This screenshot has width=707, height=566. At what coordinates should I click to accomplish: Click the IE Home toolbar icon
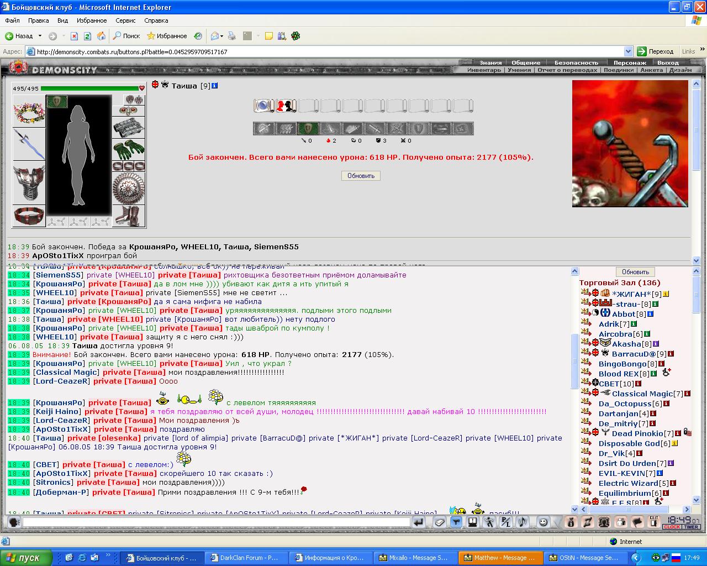(x=101, y=36)
